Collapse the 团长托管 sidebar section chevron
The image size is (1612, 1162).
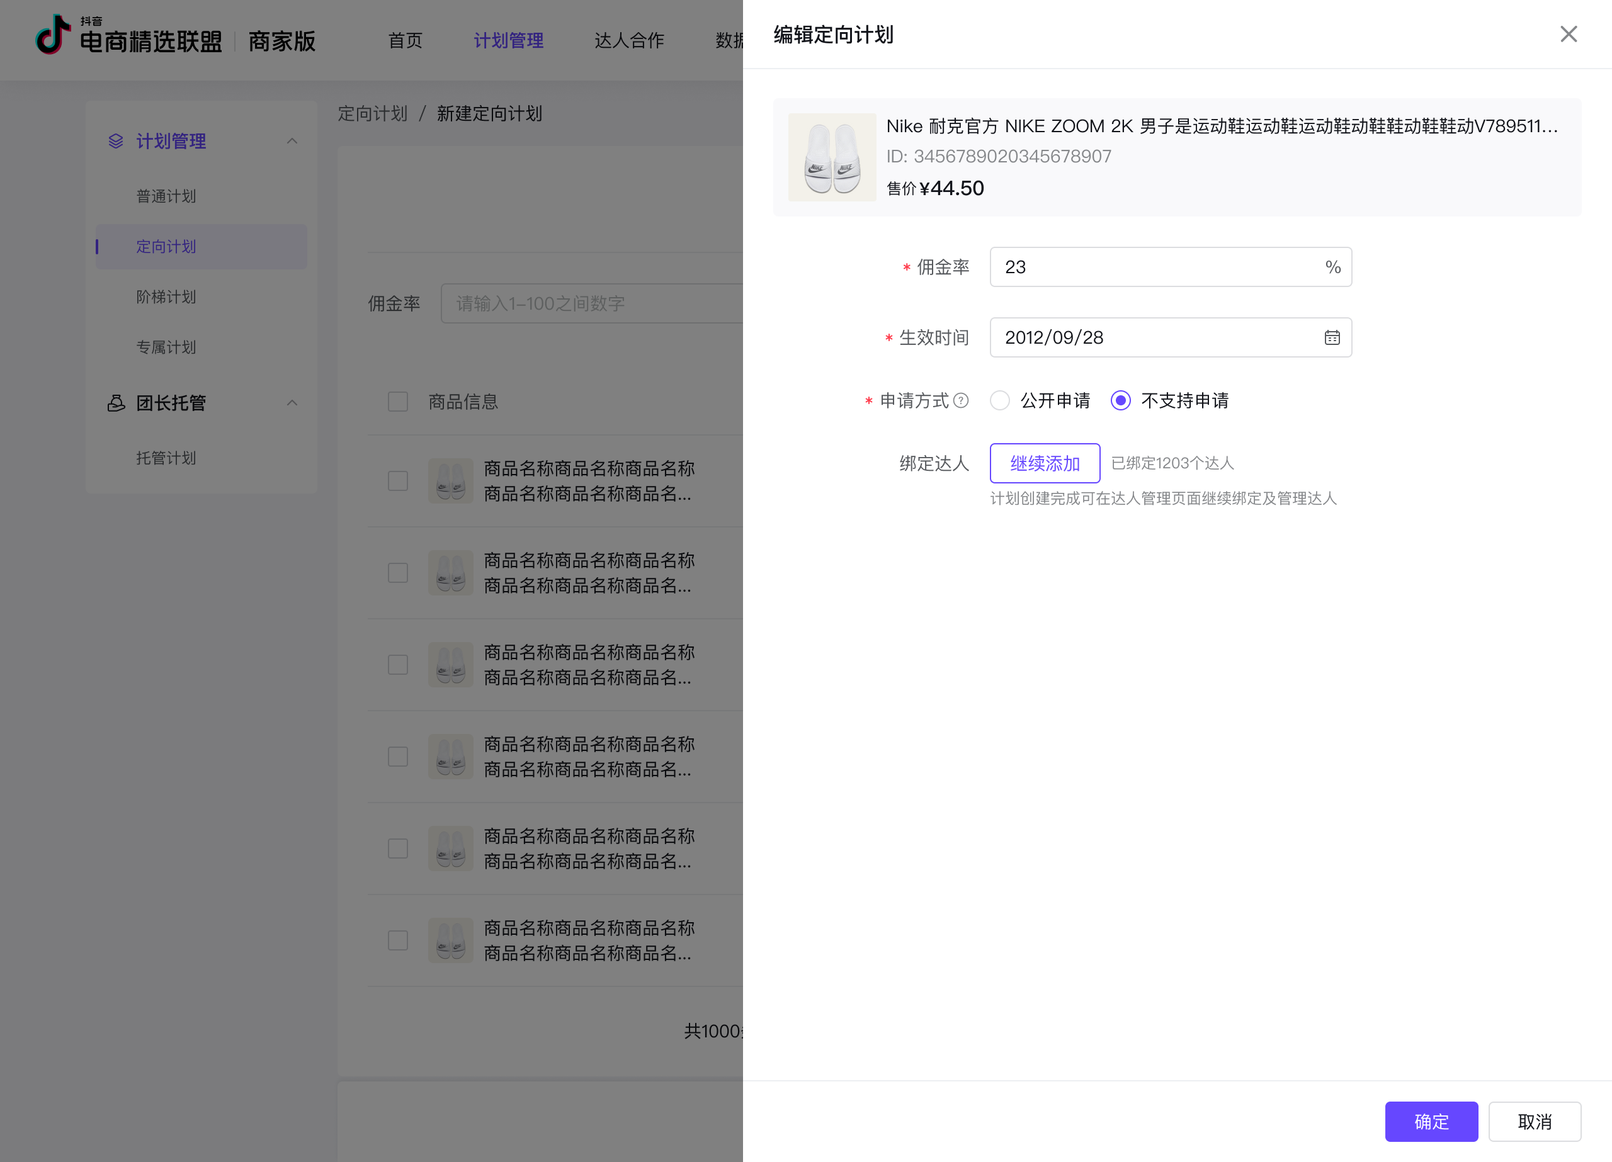pyautogui.click(x=292, y=403)
